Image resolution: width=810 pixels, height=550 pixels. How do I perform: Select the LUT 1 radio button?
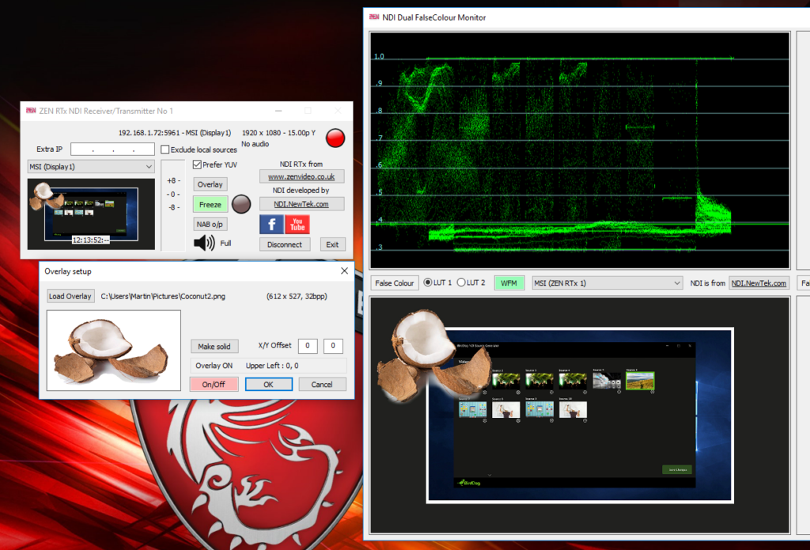(x=428, y=283)
